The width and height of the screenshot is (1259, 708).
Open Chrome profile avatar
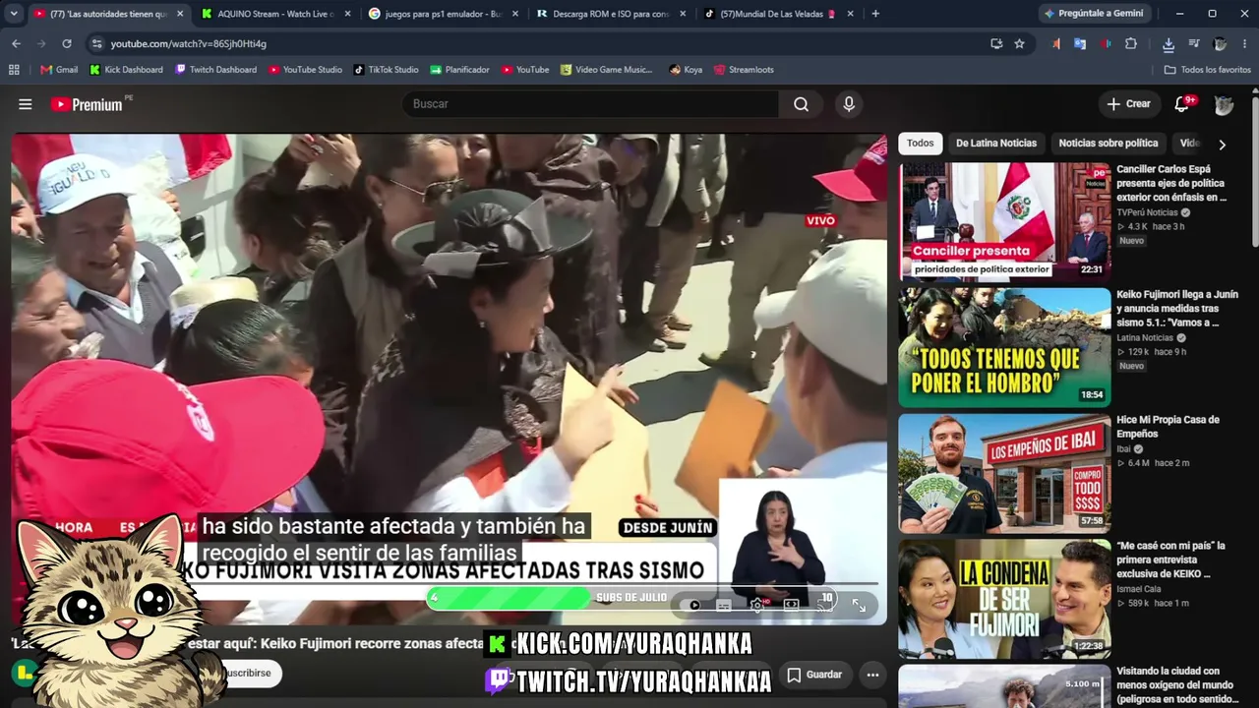(x=1220, y=43)
